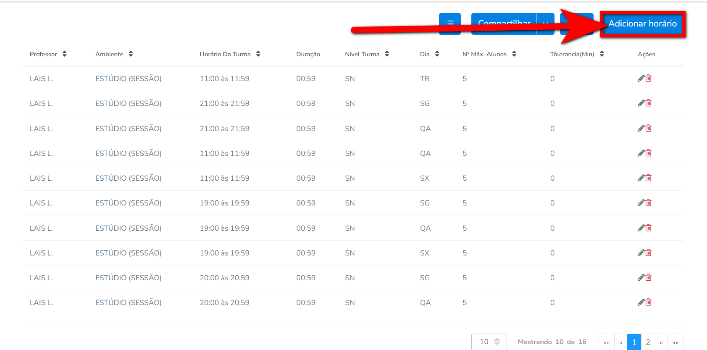707x350 pixels.
Task: Edit the SG 21:00 às 21:59 schedule
Action: pyautogui.click(x=641, y=103)
